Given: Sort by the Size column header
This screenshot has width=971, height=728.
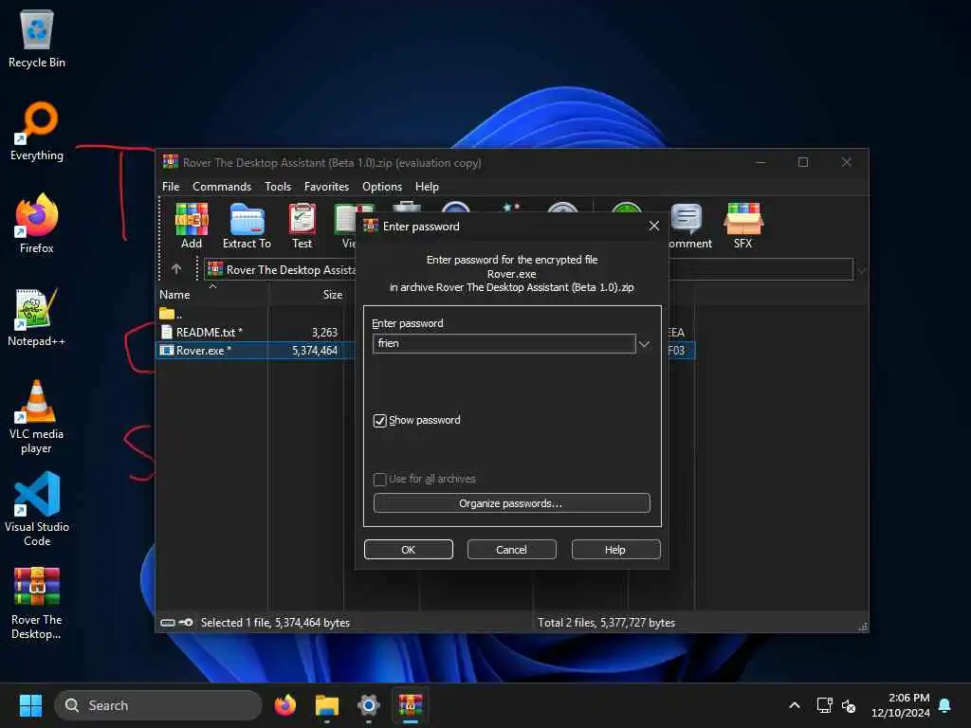Looking at the screenshot, I should tap(306, 295).
